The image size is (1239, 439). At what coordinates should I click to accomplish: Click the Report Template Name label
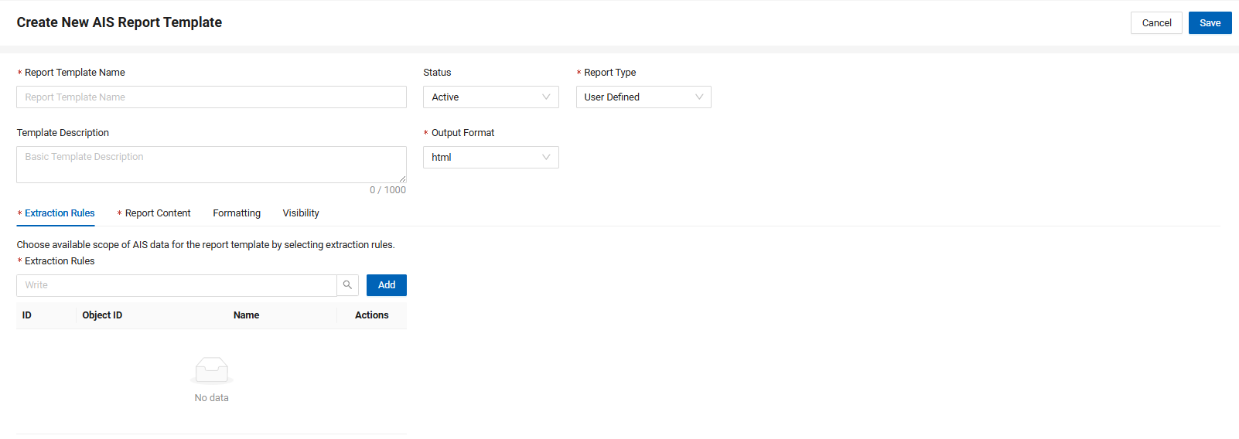(x=74, y=73)
